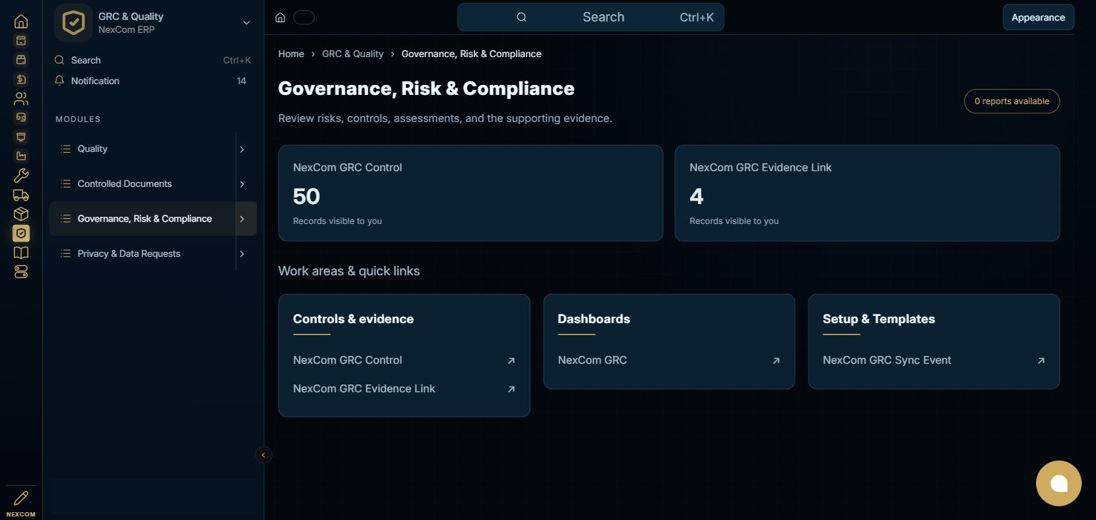Click the headset support icon in the rail
The image size is (1096, 520).
tap(21, 118)
